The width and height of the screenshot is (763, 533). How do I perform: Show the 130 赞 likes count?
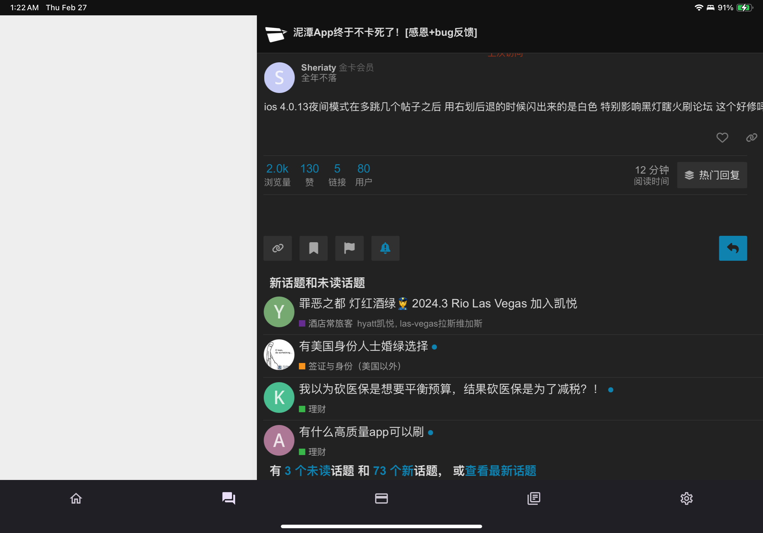coord(309,175)
